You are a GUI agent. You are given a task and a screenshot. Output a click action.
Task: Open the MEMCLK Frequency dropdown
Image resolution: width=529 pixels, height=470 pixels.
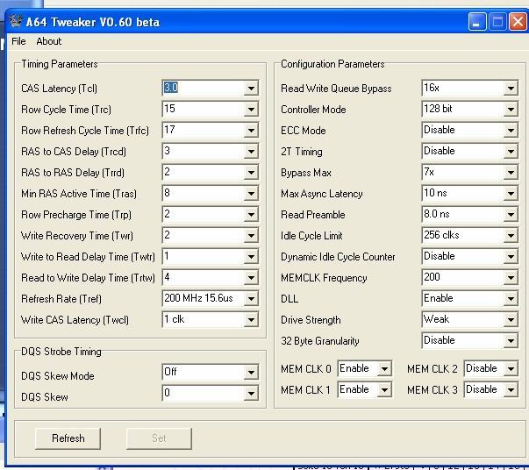pos(511,277)
